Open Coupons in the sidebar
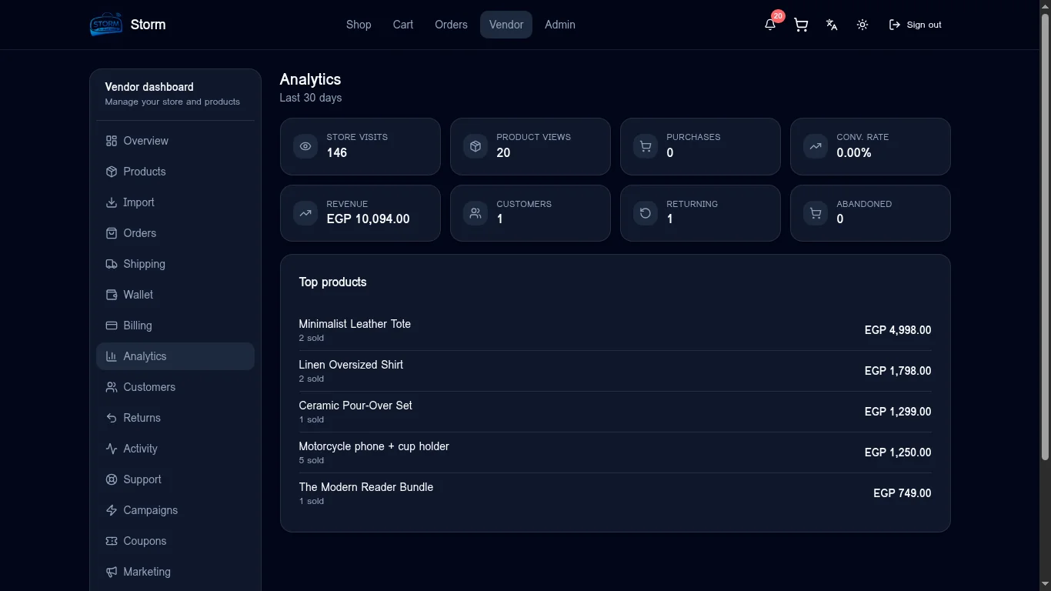Image resolution: width=1051 pixels, height=591 pixels. click(x=175, y=541)
